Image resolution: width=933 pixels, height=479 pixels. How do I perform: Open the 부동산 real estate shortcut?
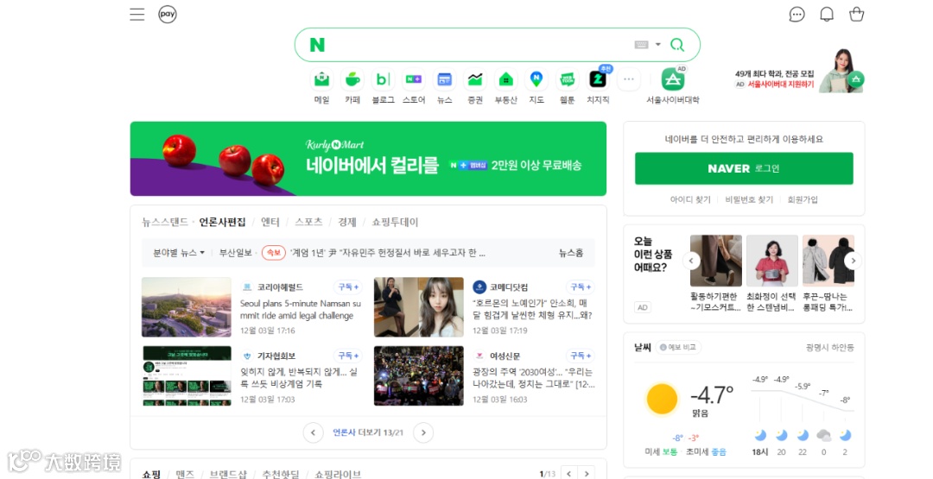505,86
